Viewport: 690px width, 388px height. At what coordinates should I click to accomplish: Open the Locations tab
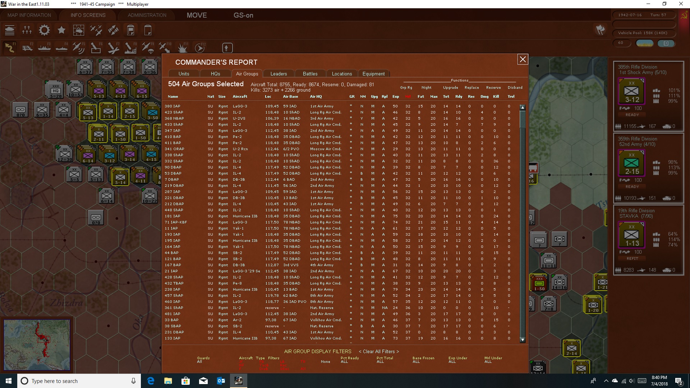(x=342, y=74)
